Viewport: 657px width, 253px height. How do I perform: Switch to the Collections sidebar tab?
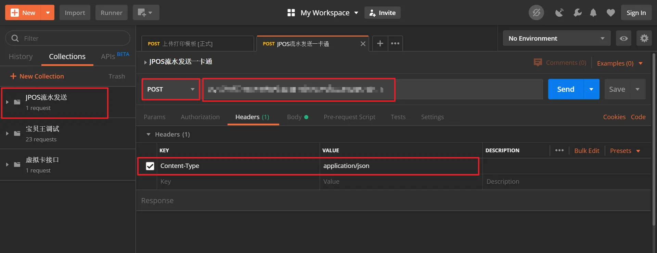(x=67, y=56)
